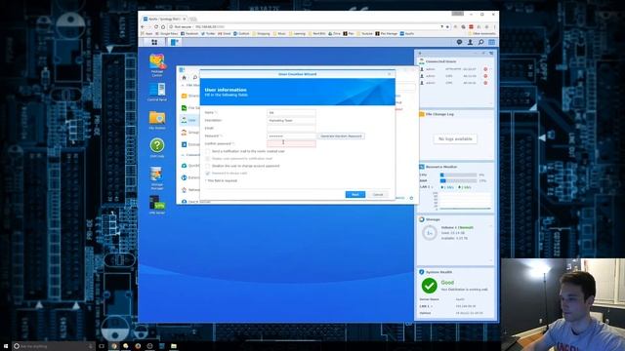This screenshot has height=351, width=625.
Task: Add a widget with the plus icon
Action: (420, 53)
